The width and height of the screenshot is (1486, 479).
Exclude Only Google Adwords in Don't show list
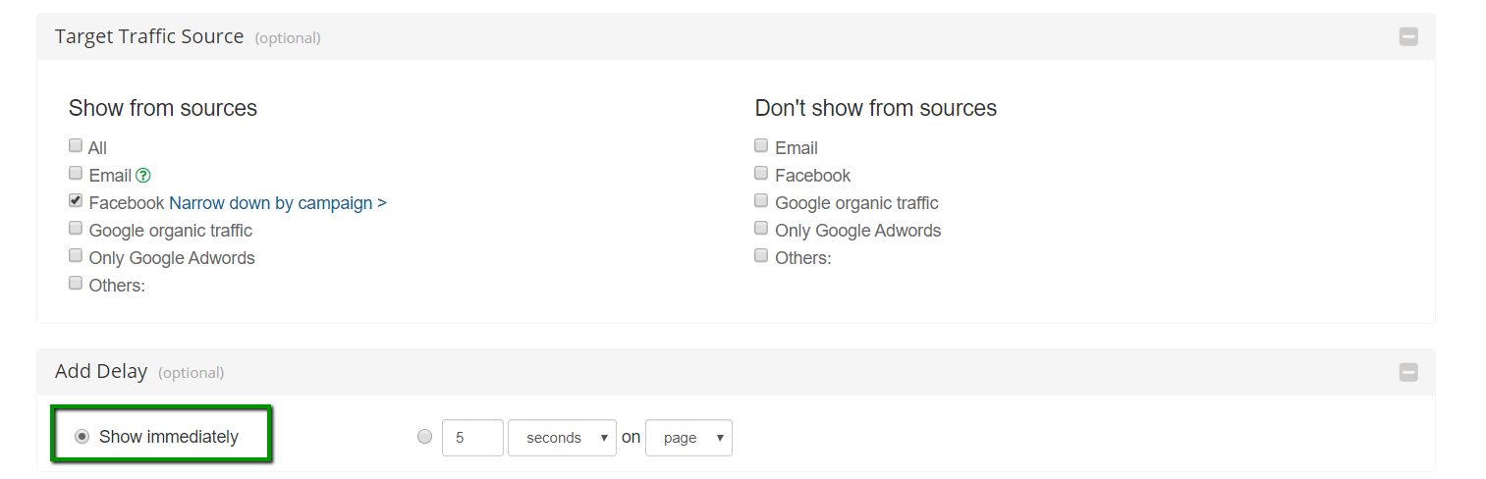[761, 229]
